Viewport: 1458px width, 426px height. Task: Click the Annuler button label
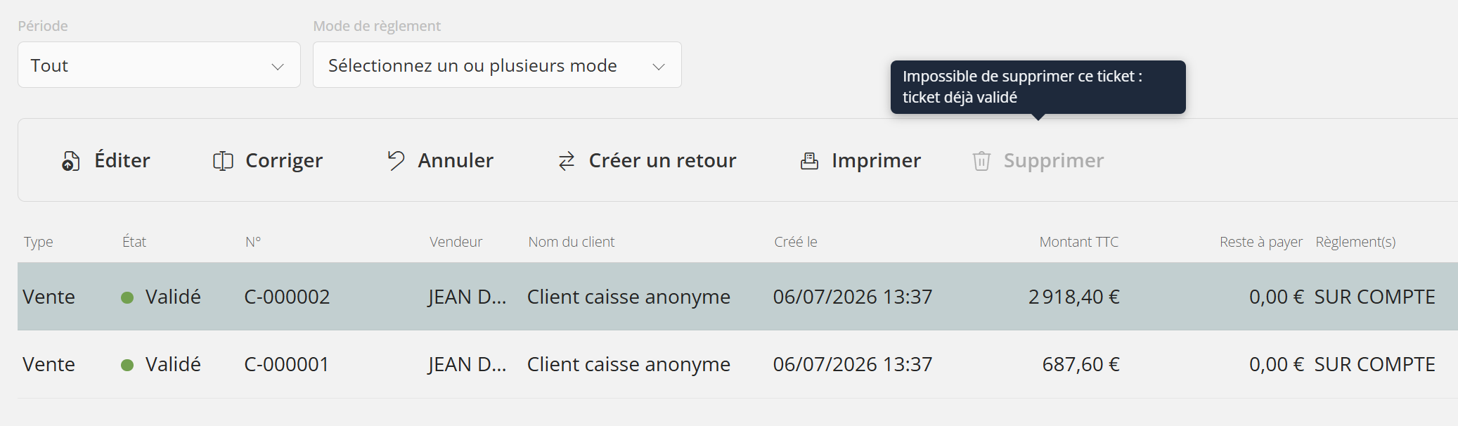(x=456, y=160)
